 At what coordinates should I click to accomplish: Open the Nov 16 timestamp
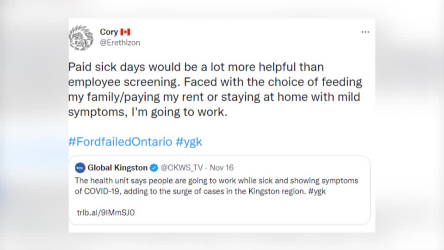[x=224, y=168]
